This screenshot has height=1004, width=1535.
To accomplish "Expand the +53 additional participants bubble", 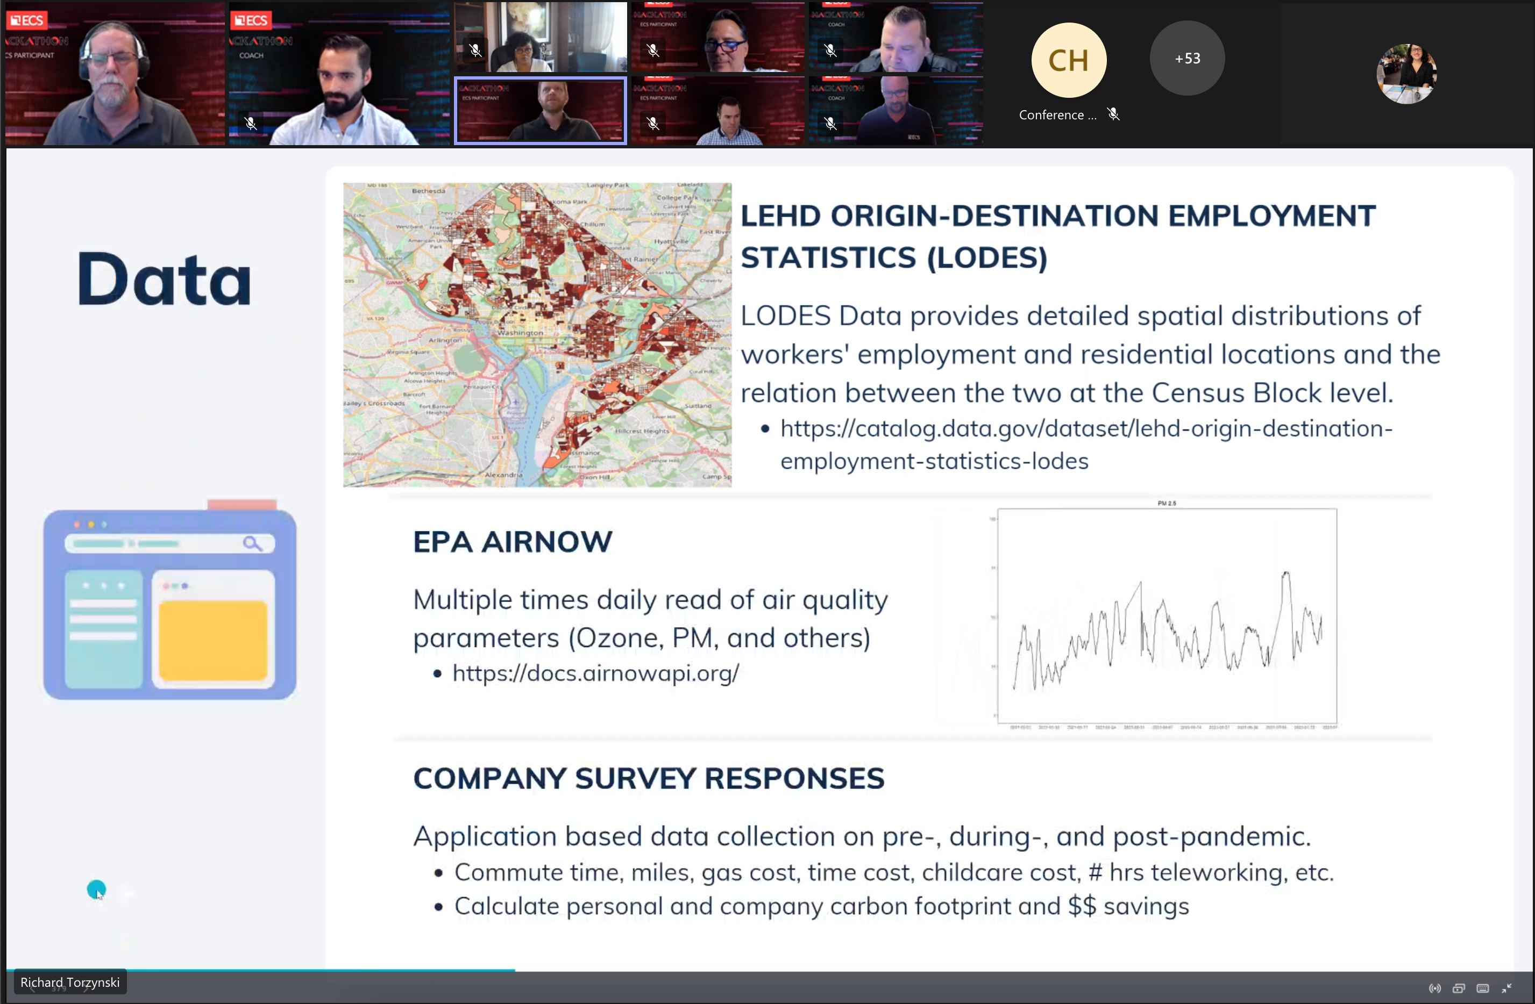I will coord(1186,59).
